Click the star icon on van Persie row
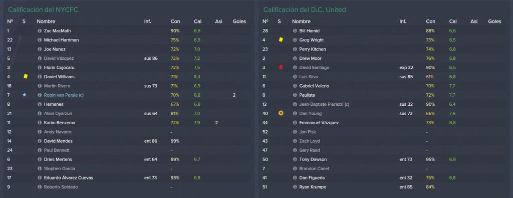This screenshot has height=198, width=513. pyautogui.click(x=24, y=95)
